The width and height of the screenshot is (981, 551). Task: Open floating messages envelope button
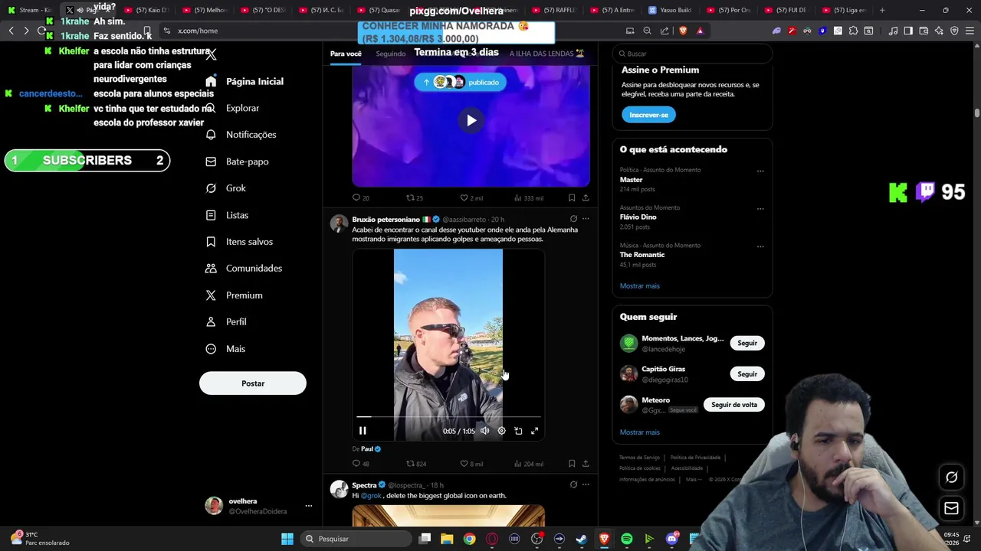click(951, 508)
